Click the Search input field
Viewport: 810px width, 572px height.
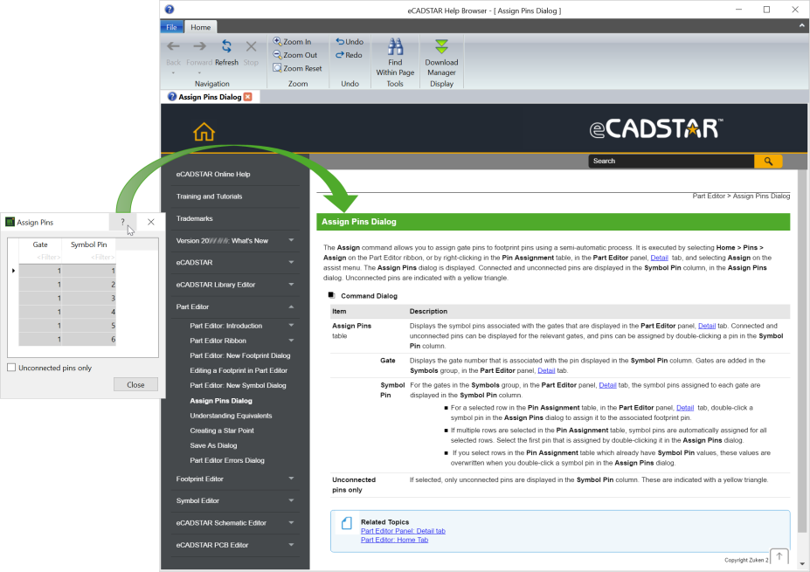click(x=671, y=161)
